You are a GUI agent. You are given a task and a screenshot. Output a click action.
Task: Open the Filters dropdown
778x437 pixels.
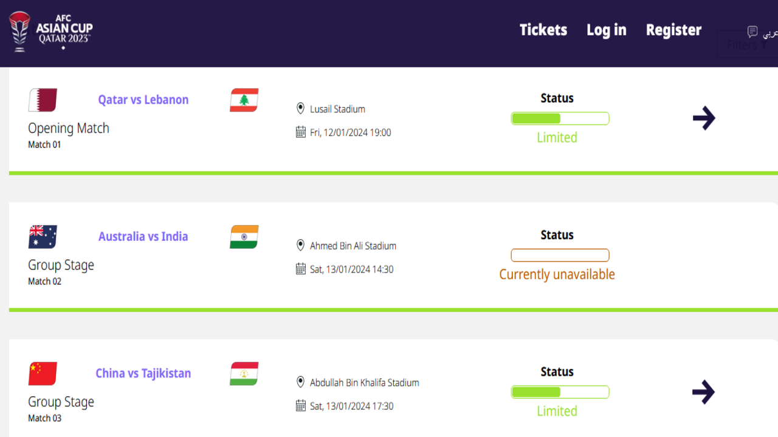click(747, 45)
